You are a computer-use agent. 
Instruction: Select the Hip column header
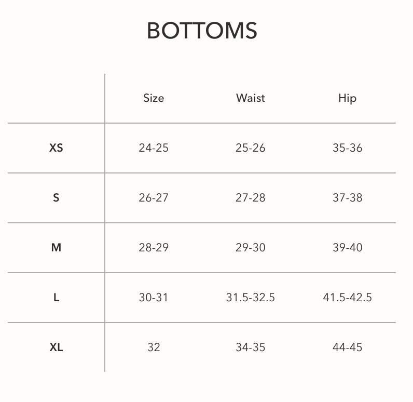[x=348, y=99]
